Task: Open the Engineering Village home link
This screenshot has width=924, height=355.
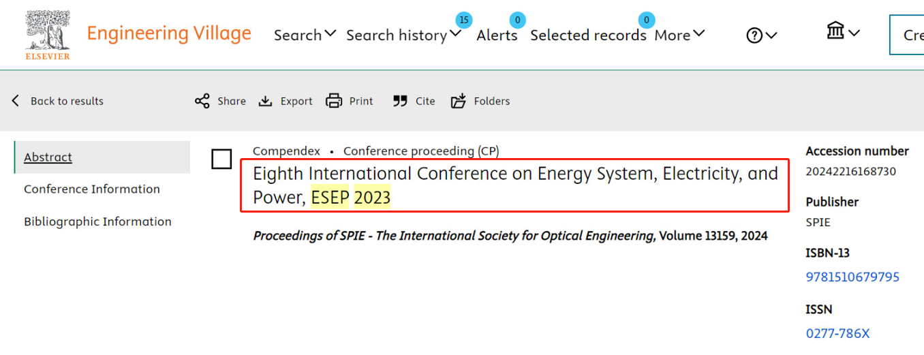Action: 169,33
